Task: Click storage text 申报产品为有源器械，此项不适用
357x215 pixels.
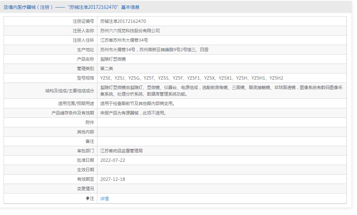Action: click(x=133, y=113)
